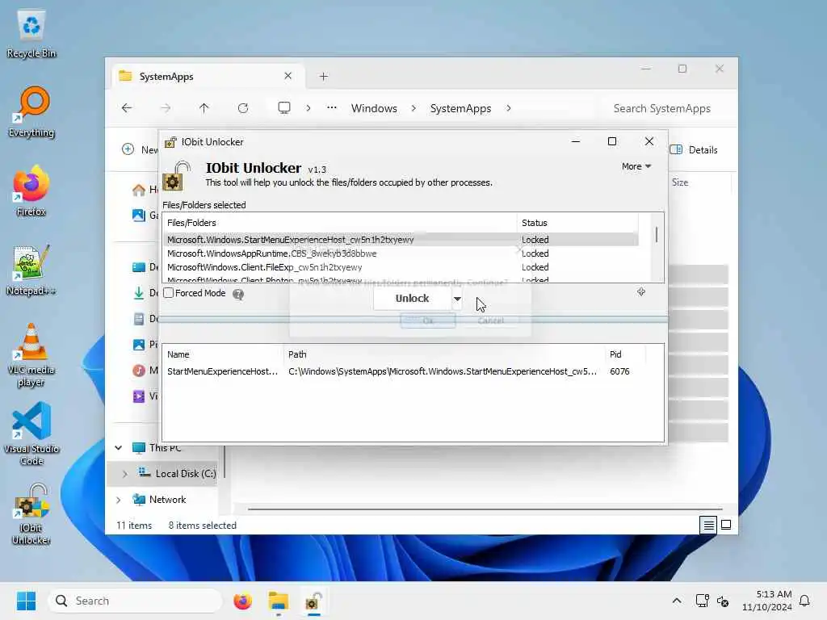
Task: Add a new File Explorer tab
Action: [x=323, y=77]
